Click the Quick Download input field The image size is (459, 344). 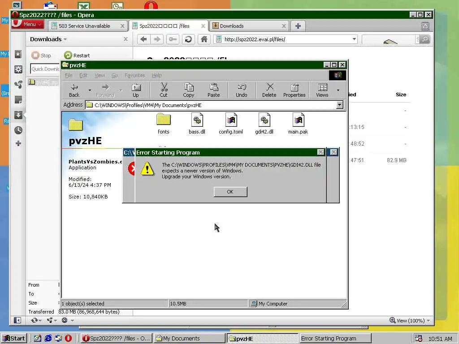pyautogui.click(x=45, y=69)
